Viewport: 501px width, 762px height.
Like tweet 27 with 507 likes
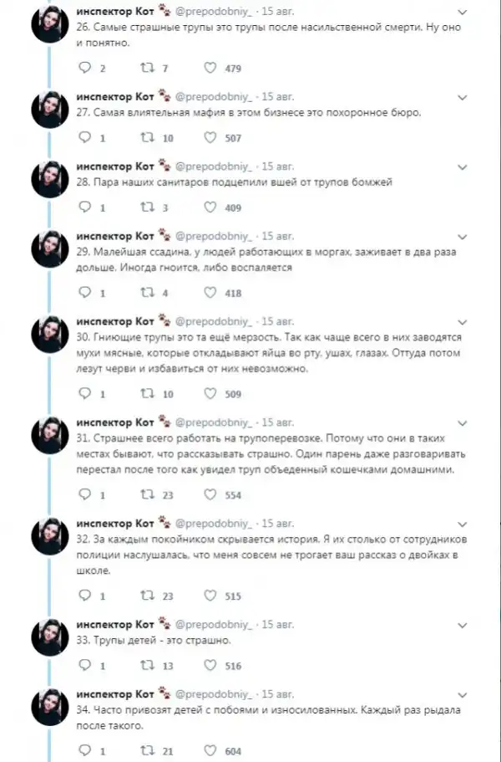point(212,138)
